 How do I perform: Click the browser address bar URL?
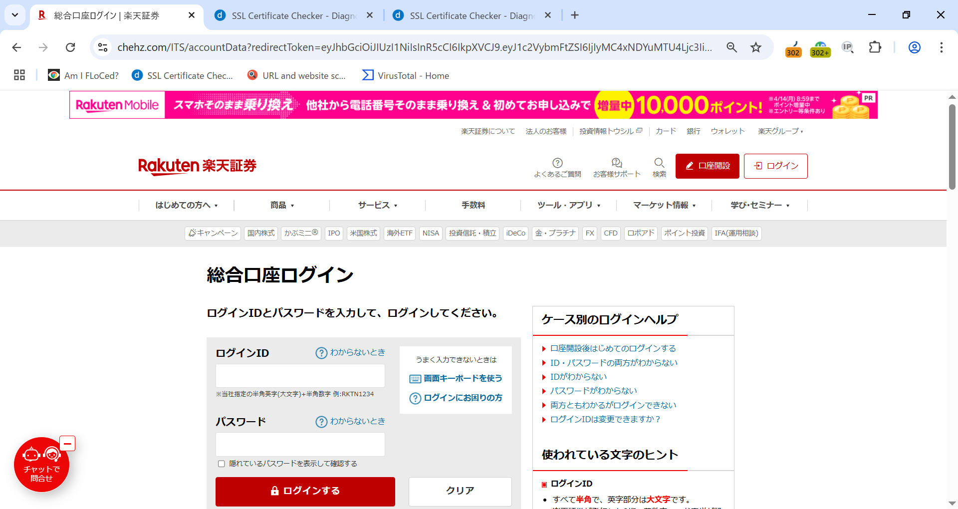coord(414,47)
